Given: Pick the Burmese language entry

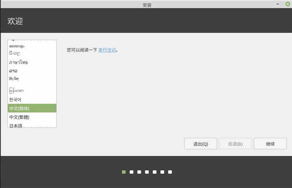Looking at the screenshot, I should pyautogui.click(x=32, y=91).
